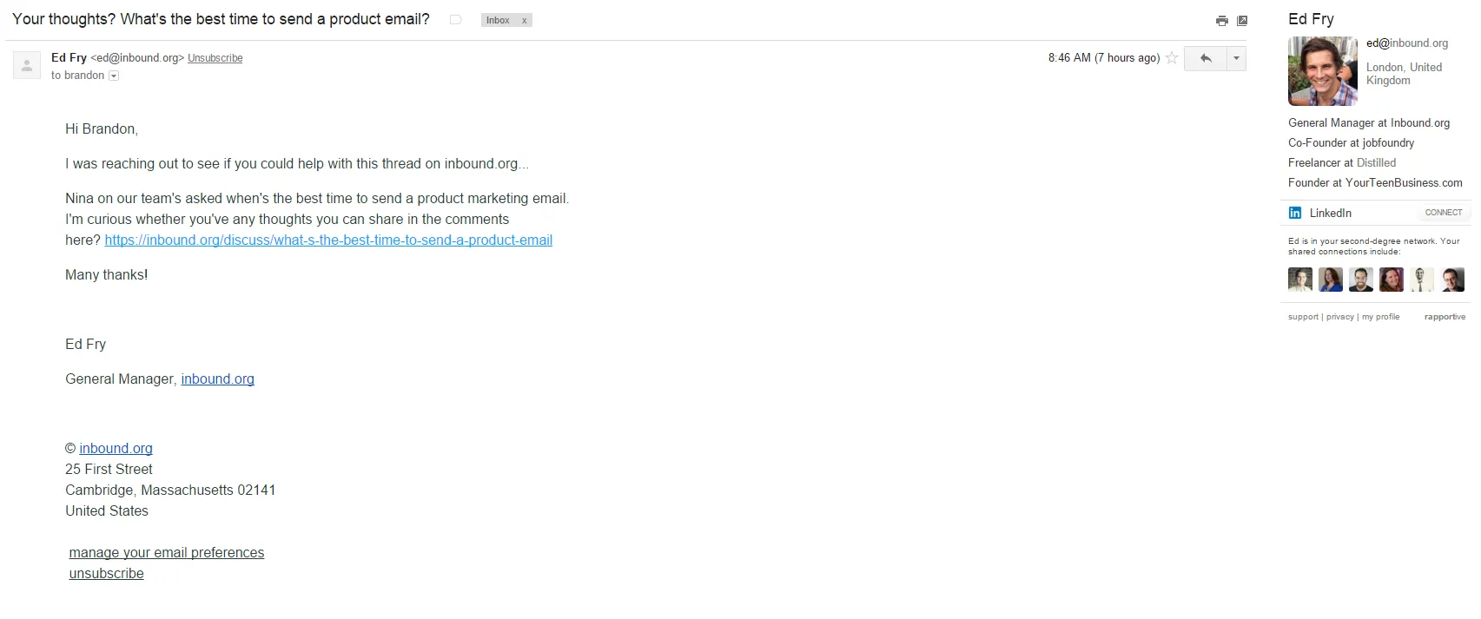The width and height of the screenshot is (1481, 619).
Task: Click 'London, United Kingdom' location text
Action: pyautogui.click(x=1404, y=74)
